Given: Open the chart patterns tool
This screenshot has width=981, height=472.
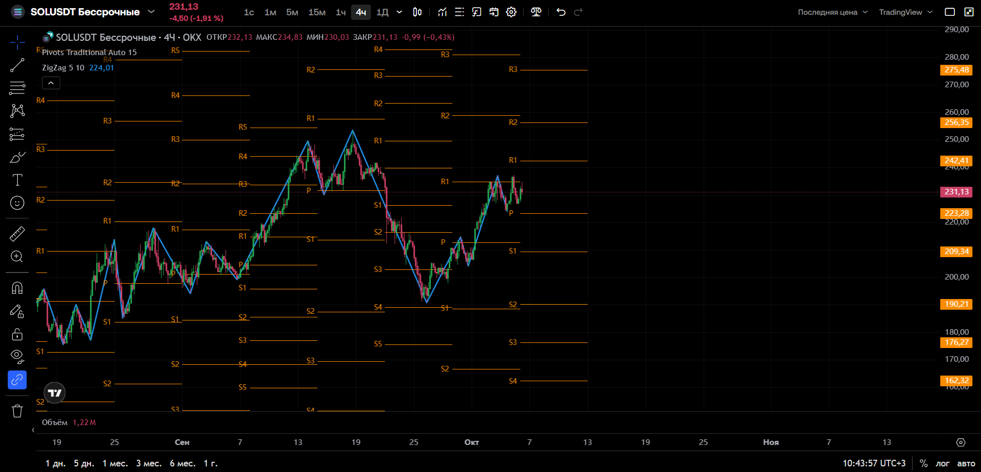Looking at the screenshot, I should [17, 111].
